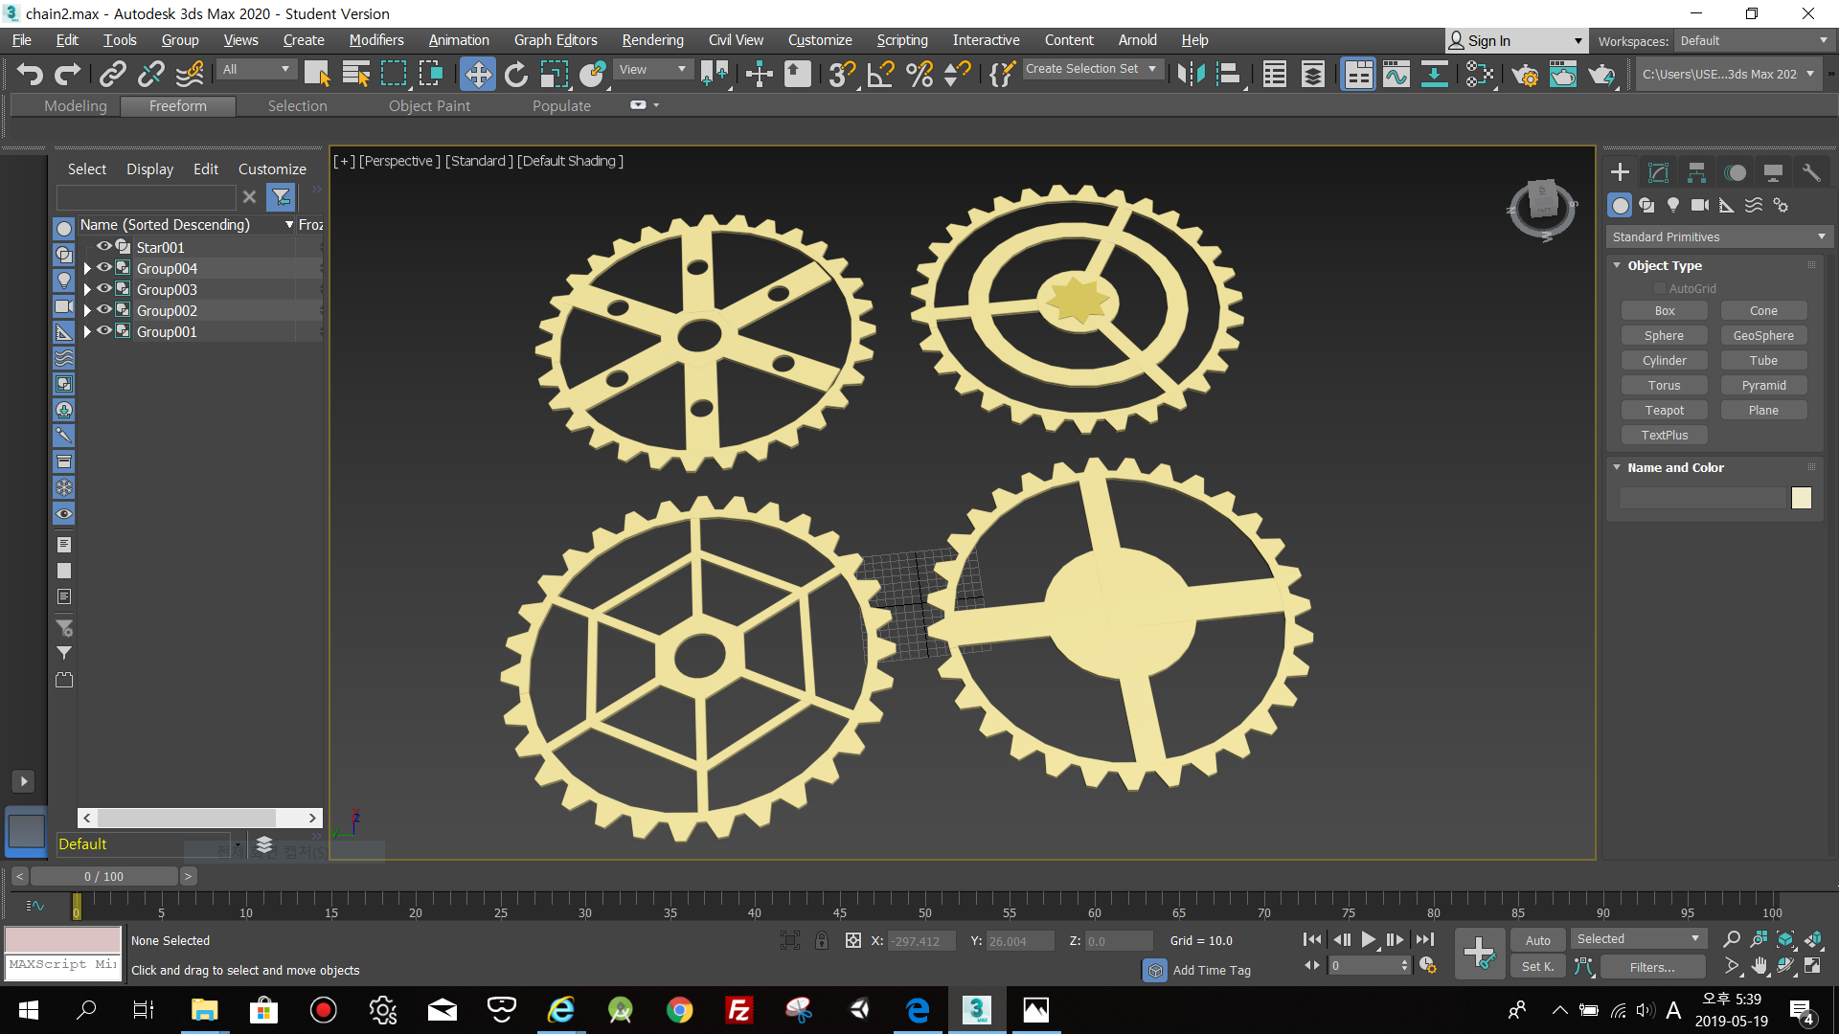Open the object color swatch

pyautogui.click(x=1801, y=498)
